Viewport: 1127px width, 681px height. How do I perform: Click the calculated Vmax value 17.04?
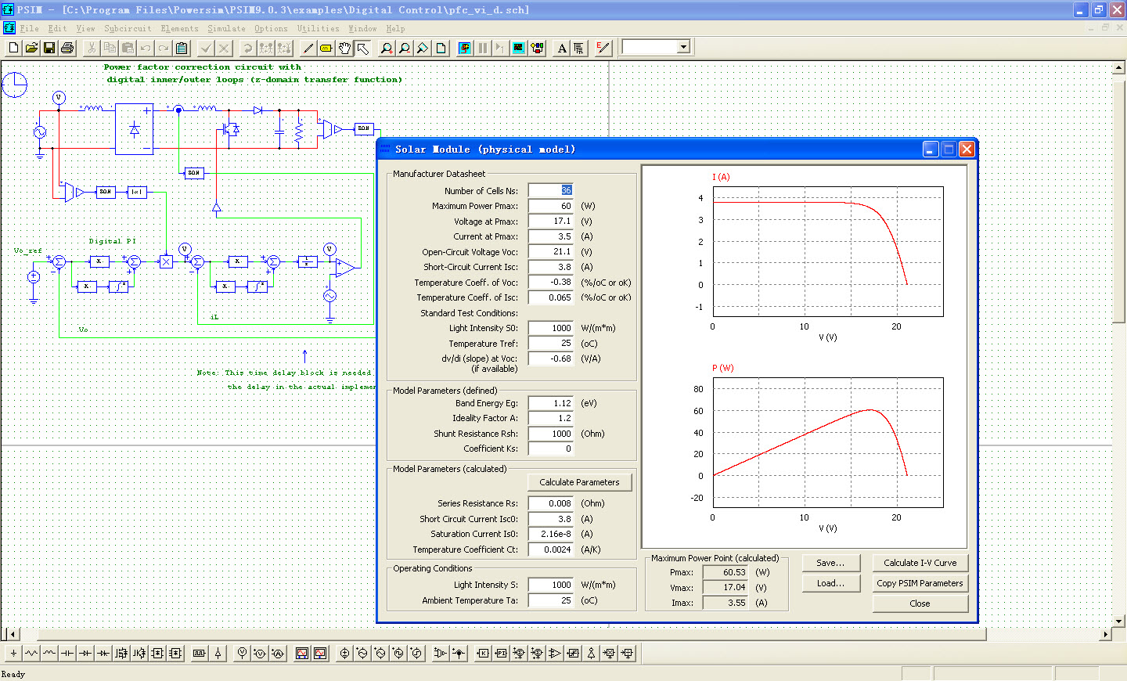725,587
